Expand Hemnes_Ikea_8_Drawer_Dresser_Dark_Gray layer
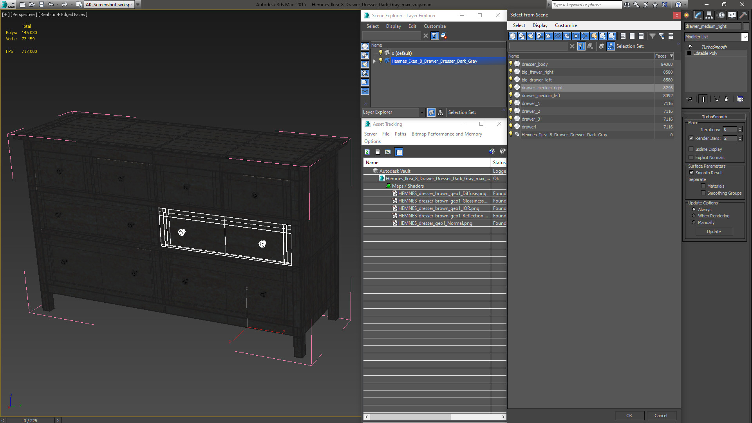 pos(374,61)
